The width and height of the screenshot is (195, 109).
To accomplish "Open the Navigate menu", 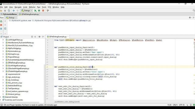I will click(18, 7).
